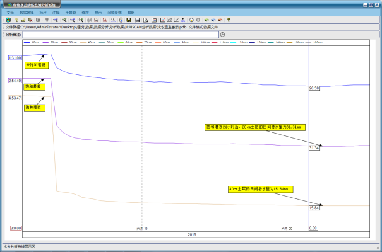Click the blue scroll document icon
382x252 pixels.
pyautogui.click(x=121, y=20)
